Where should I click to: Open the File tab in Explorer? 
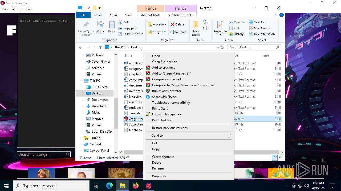click(x=83, y=15)
